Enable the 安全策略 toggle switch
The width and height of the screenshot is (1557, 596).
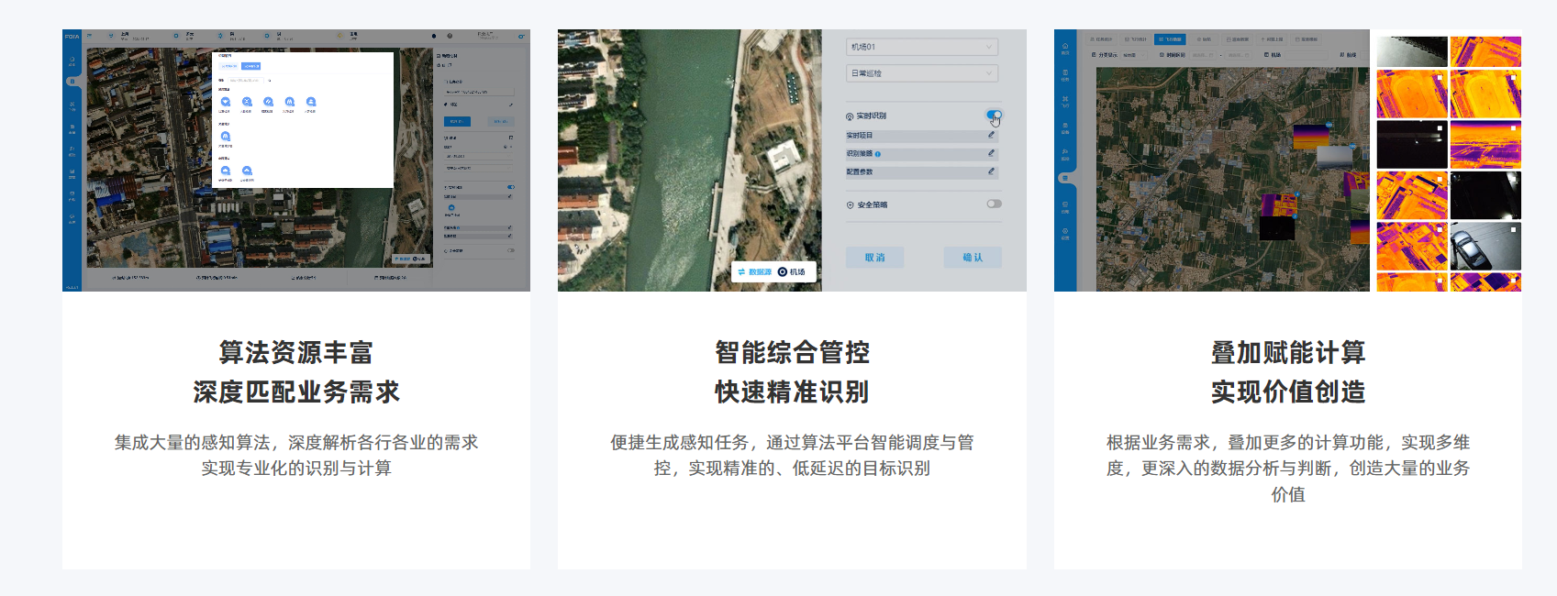[994, 204]
